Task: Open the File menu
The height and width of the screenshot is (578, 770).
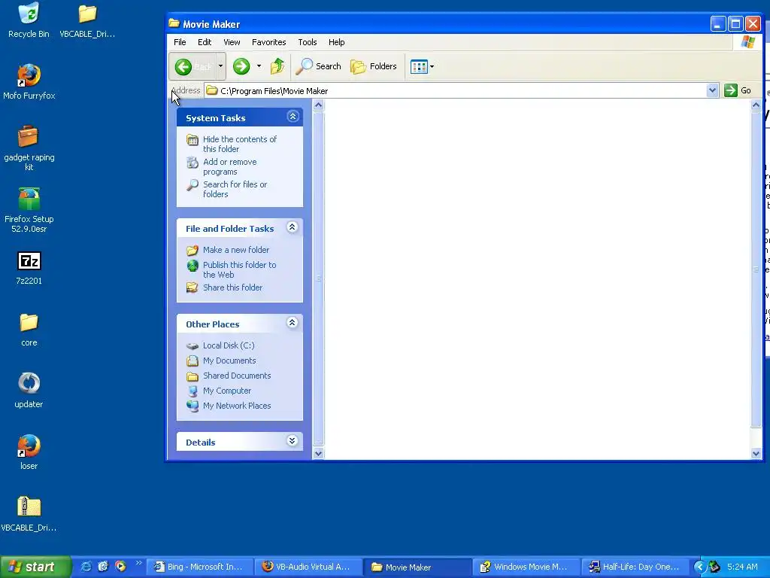Action: [x=180, y=42]
